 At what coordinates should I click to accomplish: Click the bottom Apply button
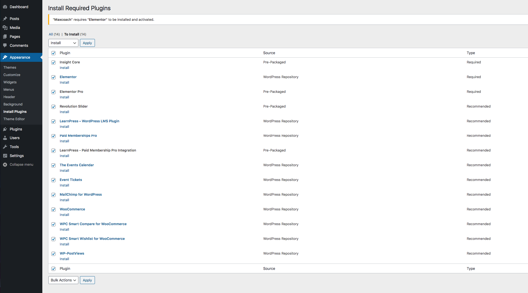pos(87,280)
